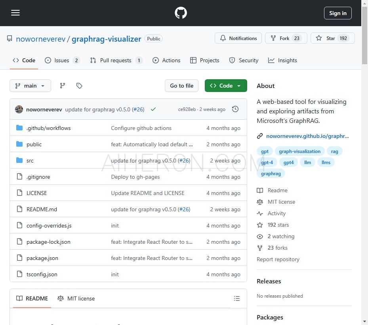Open the branches list icon
Image resolution: width=368 pixels, height=325 pixels.
63,86
